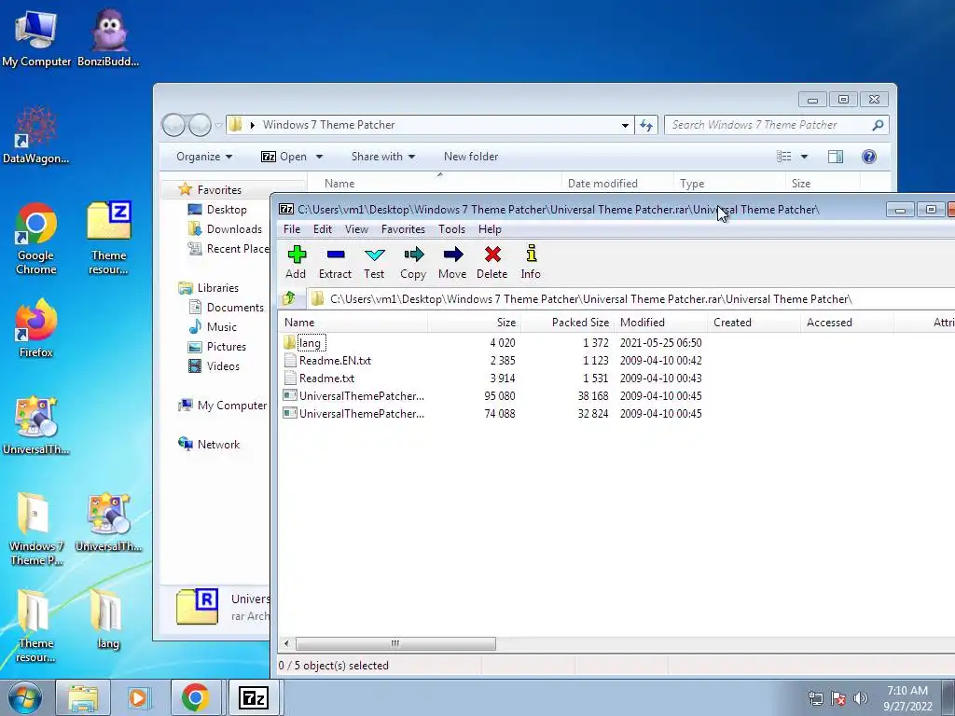Click the volume speaker tray icon
This screenshot has height=716, width=955.
[x=860, y=697]
